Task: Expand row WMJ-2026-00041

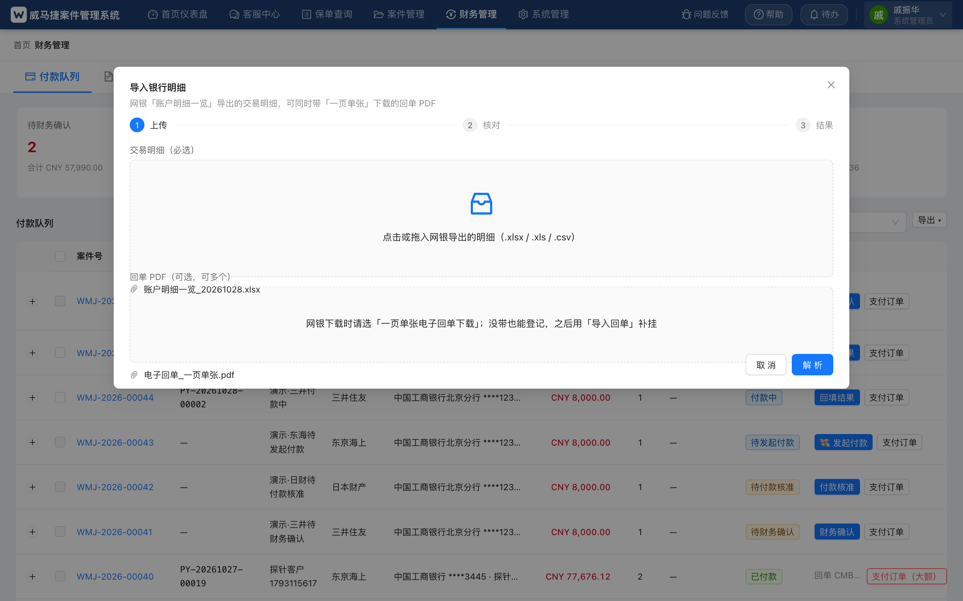Action: coord(32,532)
